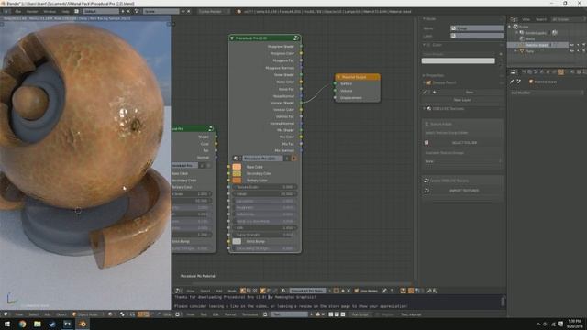Paste nodes icon at end of node header
Screen dimensions: 587x330
(x=436, y=291)
